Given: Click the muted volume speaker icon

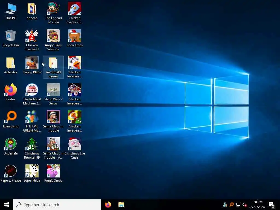Looking at the screenshot, I should [244, 205].
